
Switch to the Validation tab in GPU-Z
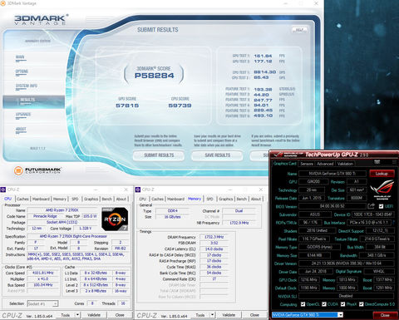coord(345,164)
